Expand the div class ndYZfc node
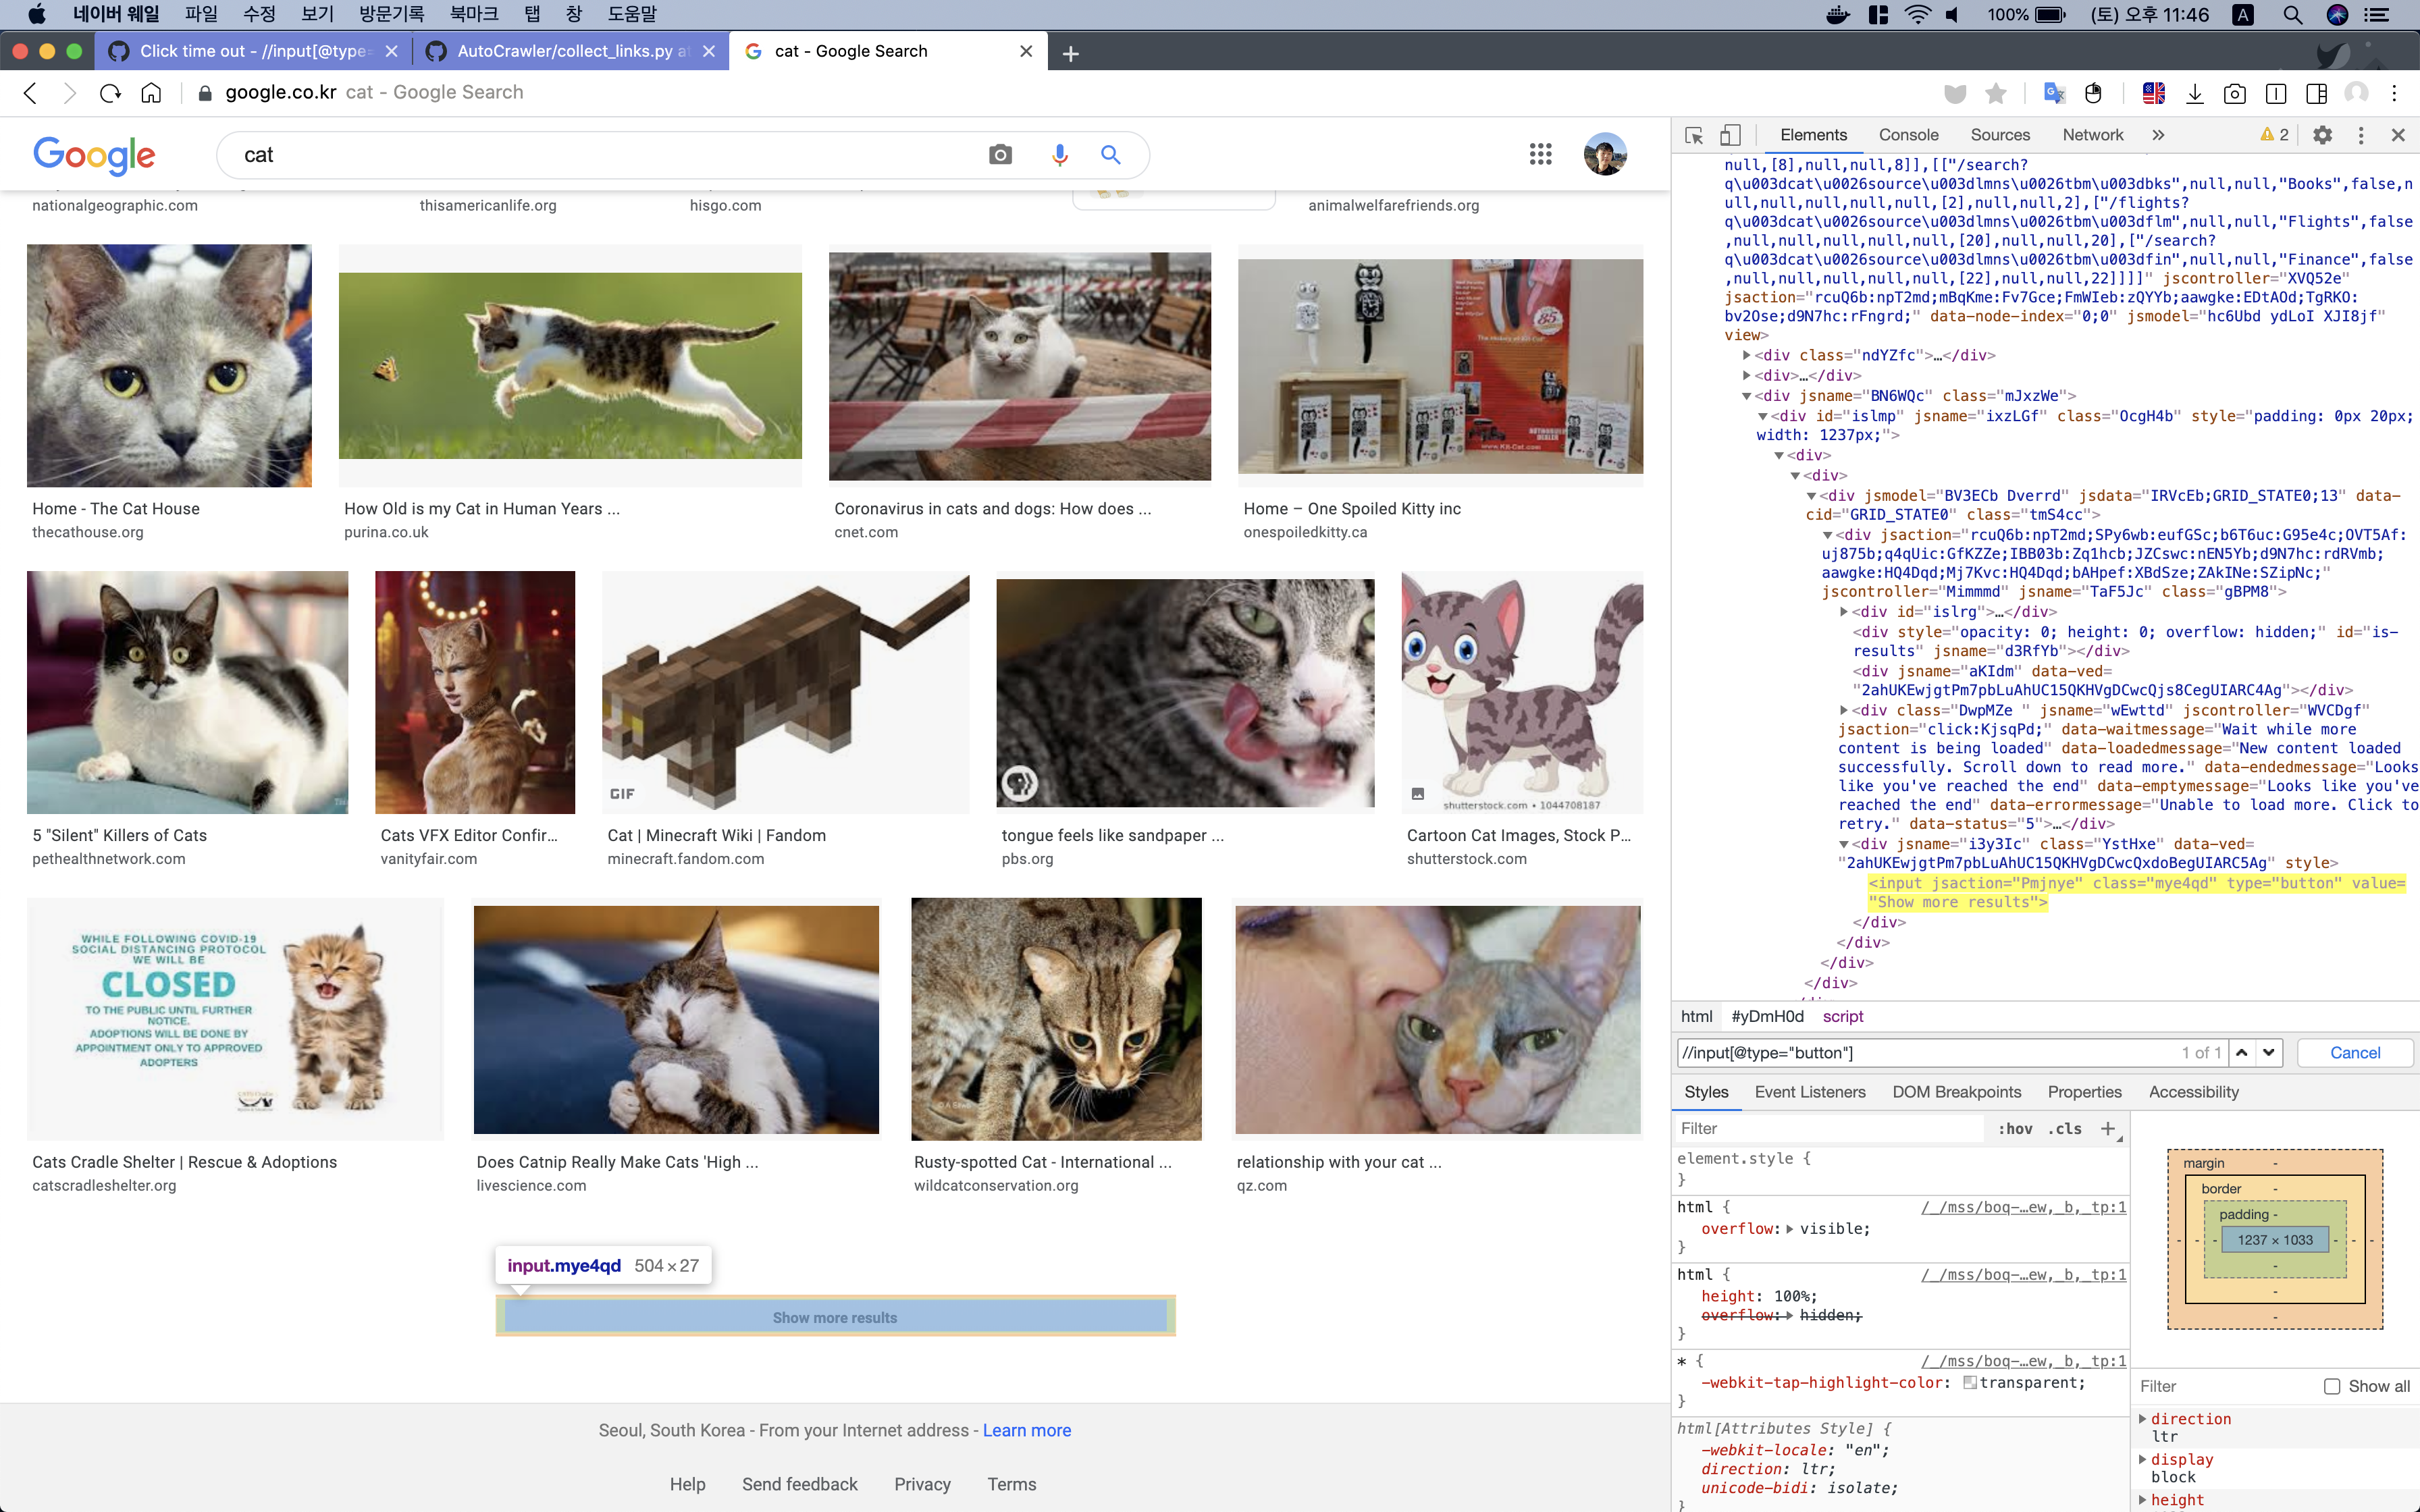The width and height of the screenshot is (2420, 1512). pos(1747,355)
